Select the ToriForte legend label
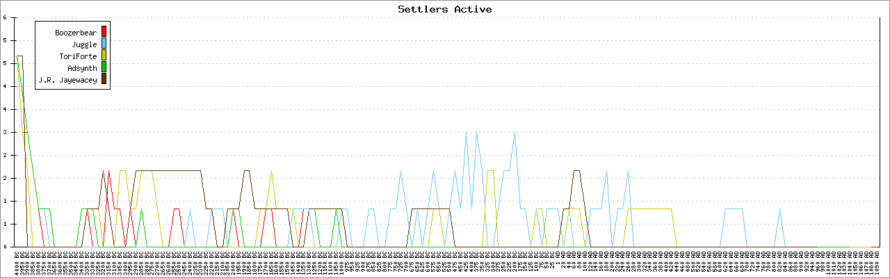Viewport: 890px width, 278px height. [x=78, y=56]
